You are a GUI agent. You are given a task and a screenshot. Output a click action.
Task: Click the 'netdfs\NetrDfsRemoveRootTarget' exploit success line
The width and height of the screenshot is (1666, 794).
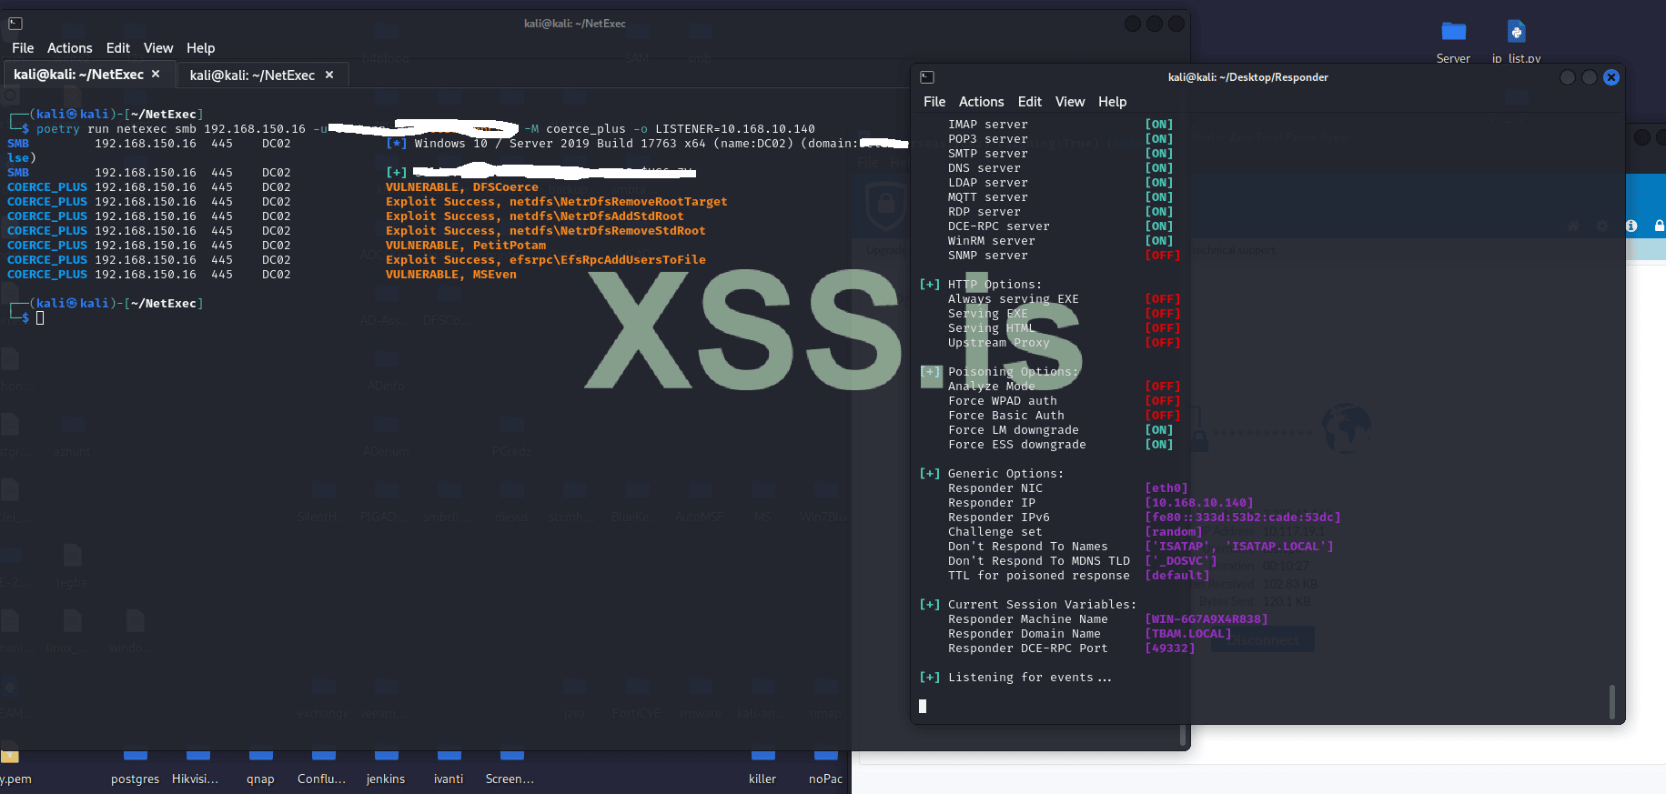pyautogui.click(x=557, y=202)
